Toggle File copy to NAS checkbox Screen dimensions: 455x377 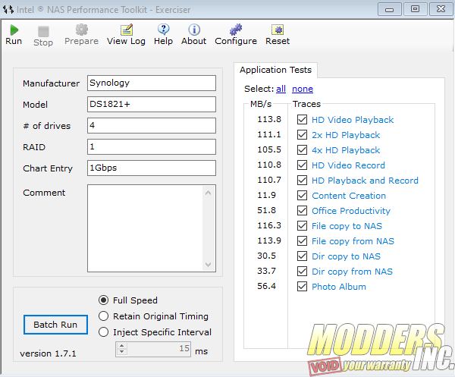click(302, 226)
